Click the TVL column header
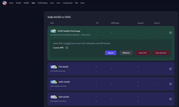Screen dimensions: 179x107 point(97,23)
